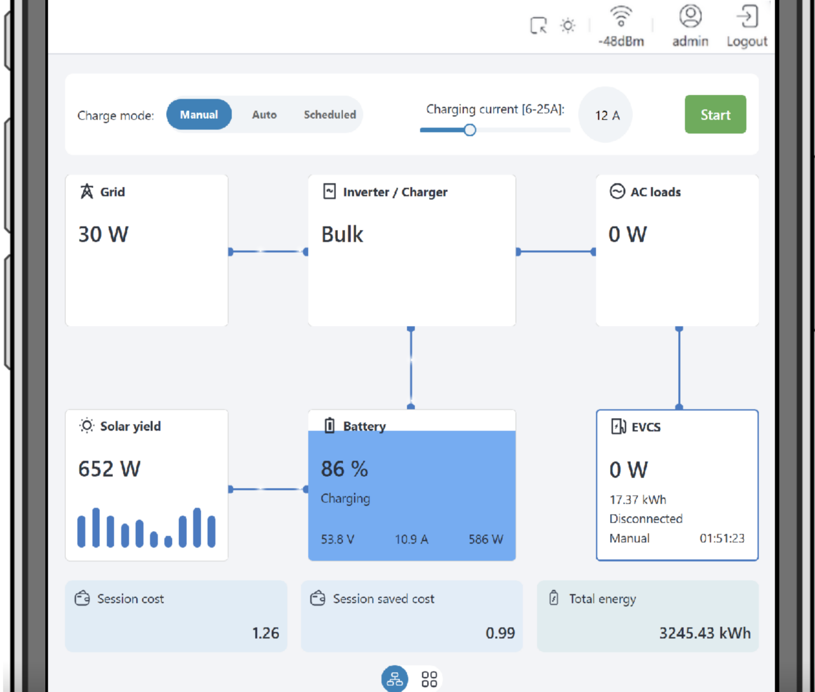The width and height of the screenshot is (815, 692).
Task: Click the AC loads icon
Action: [618, 192]
